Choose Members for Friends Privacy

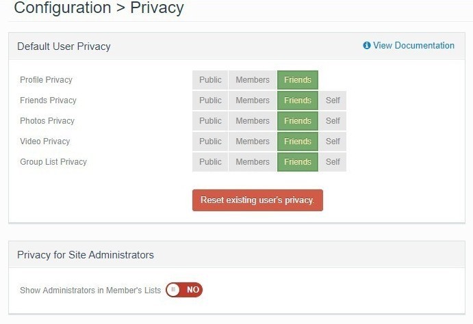(x=253, y=100)
